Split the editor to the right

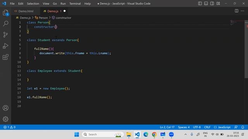pyautogui.click(x=236, y=11)
